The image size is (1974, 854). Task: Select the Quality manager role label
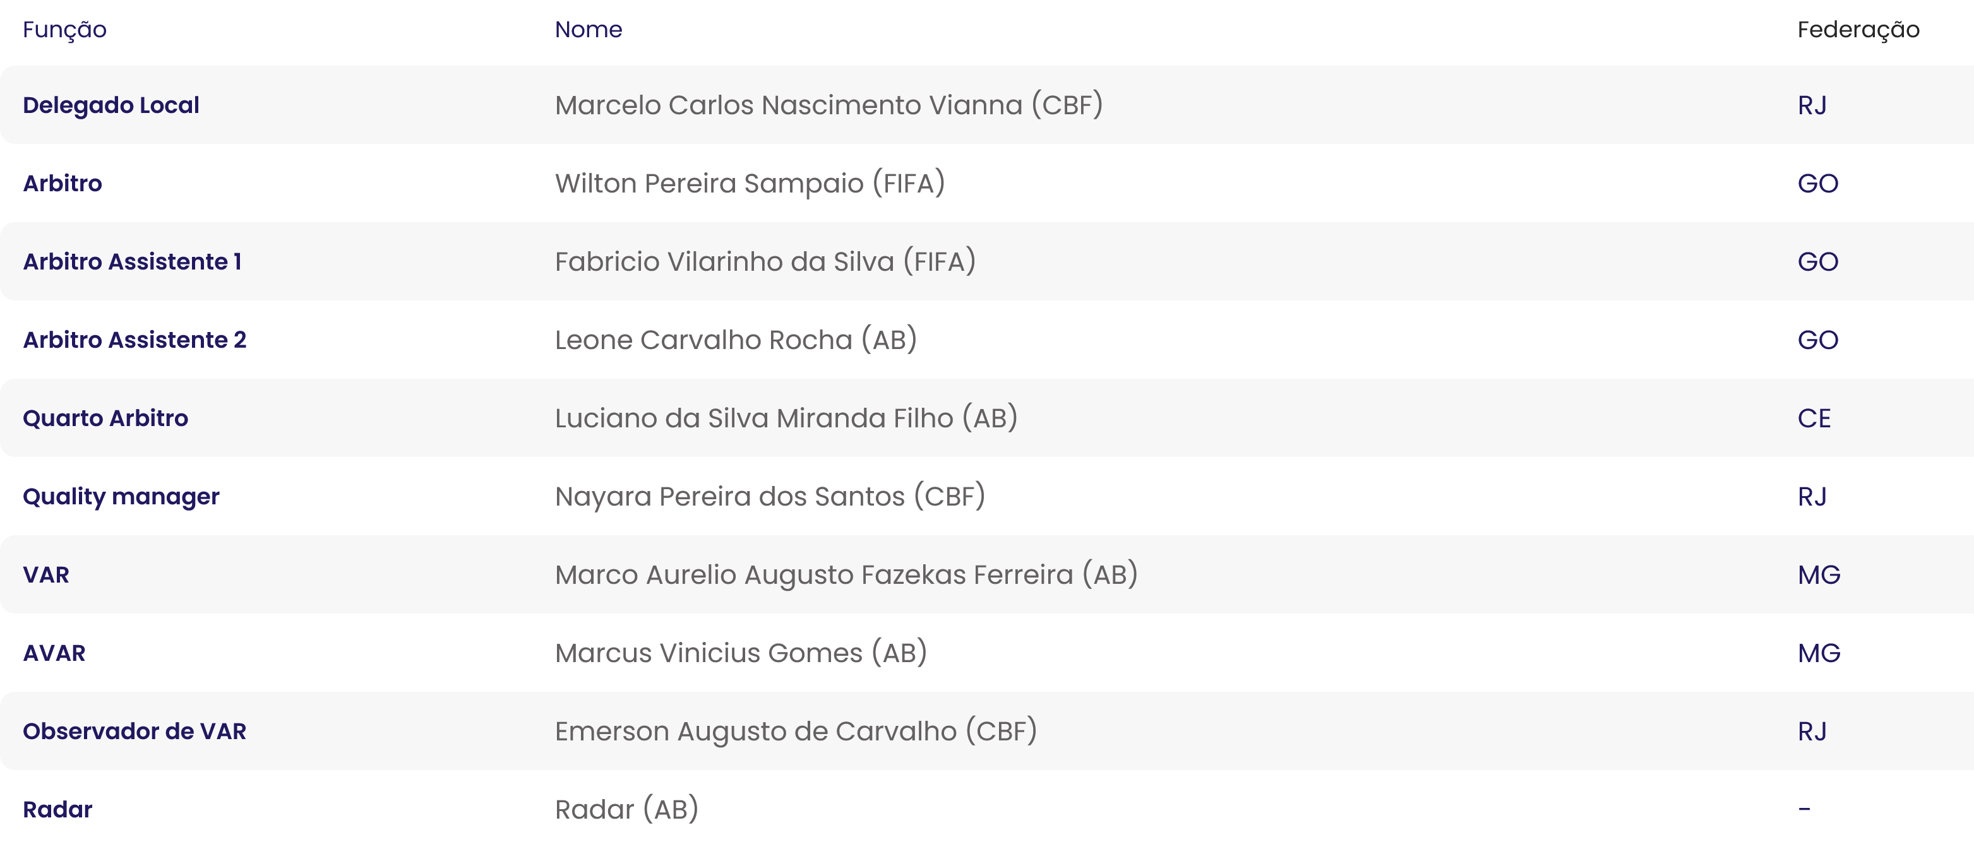pos(121,496)
